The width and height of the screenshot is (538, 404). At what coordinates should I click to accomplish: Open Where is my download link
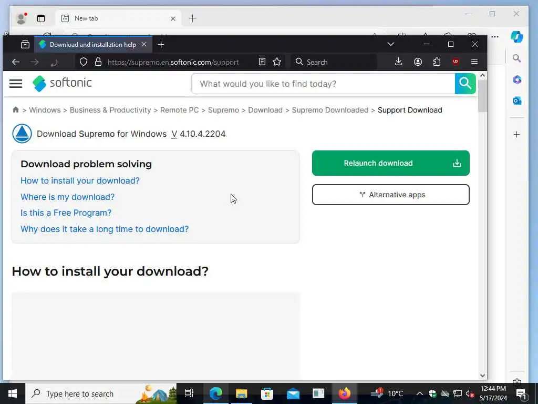coord(68,197)
